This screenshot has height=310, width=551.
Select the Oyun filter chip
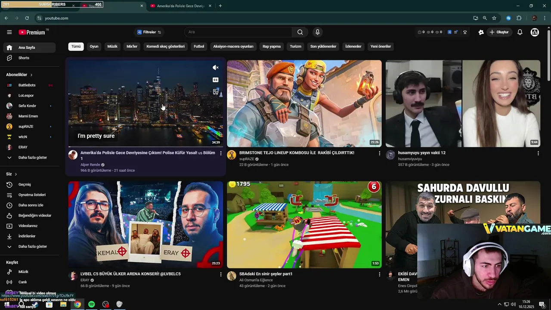94,46
